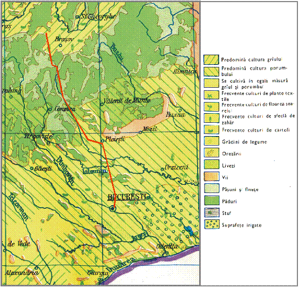This screenshot has width=299, height=288.
Task: Click the Orezării legend label
Action: click(x=232, y=154)
